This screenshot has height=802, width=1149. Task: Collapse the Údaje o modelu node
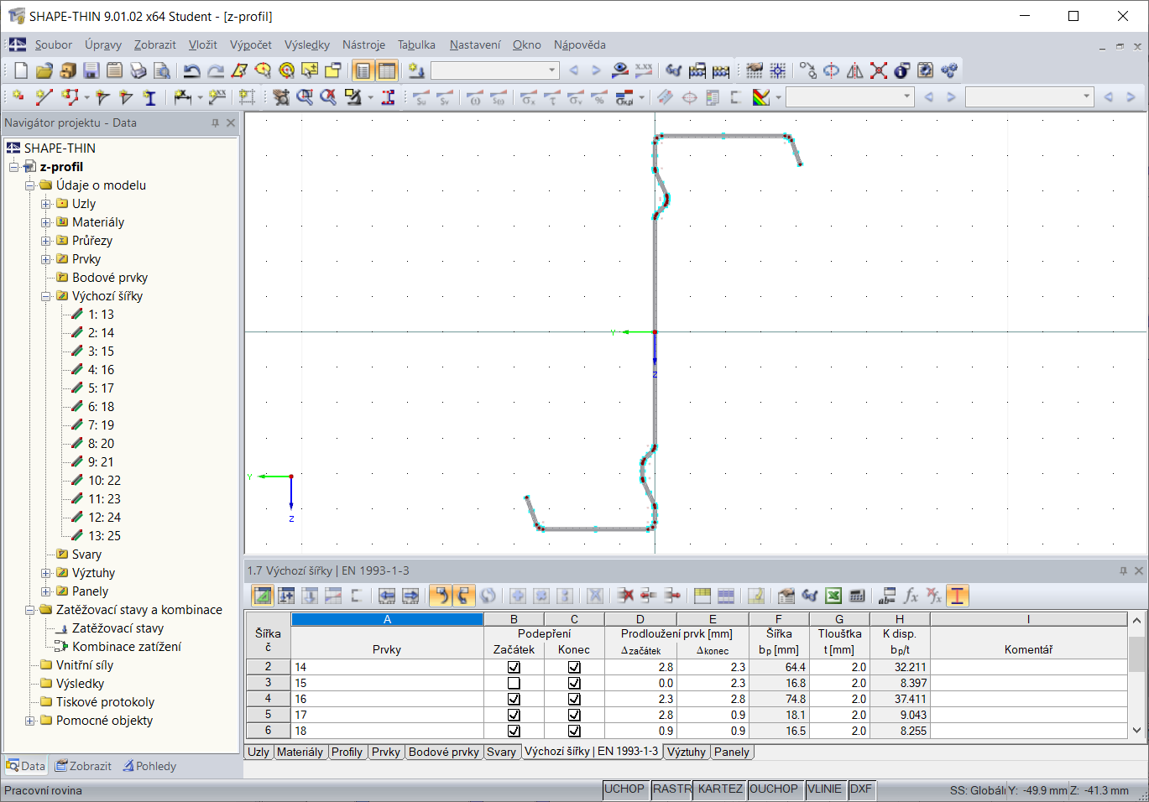30,185
